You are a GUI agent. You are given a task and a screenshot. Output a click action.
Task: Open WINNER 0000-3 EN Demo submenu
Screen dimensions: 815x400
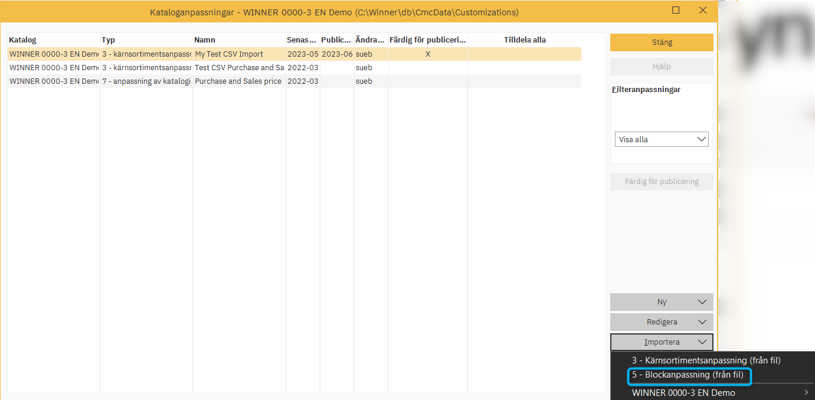point(683,393)
